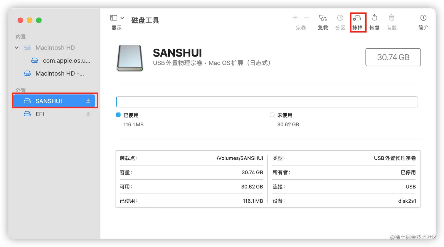Image resolution: width=444 pixels, height=247 pixels.
Task: Click the white 未使用 legend swatch
Action: pyautogui.click(x=272, y=115)
